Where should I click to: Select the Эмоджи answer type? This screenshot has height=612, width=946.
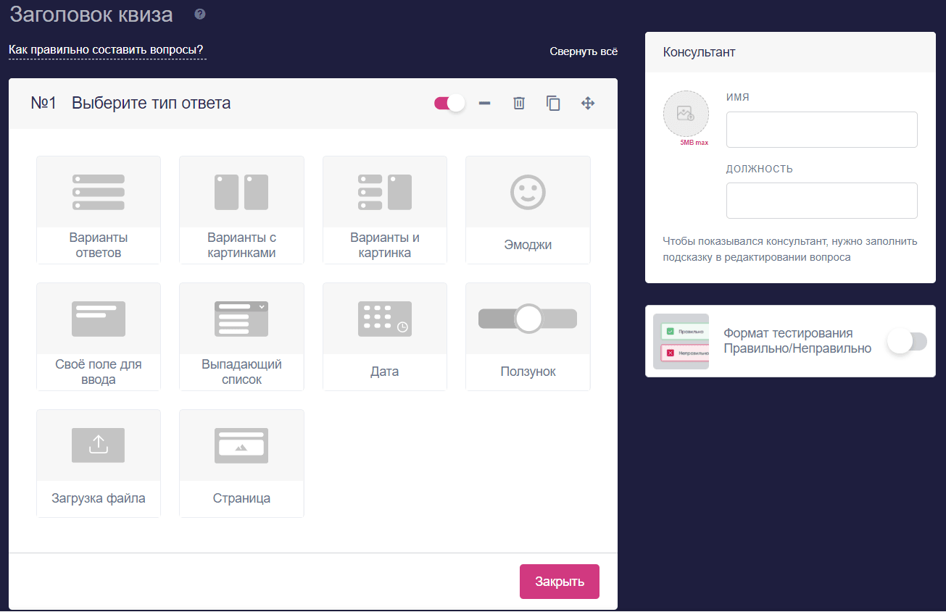tap(528, 210)
